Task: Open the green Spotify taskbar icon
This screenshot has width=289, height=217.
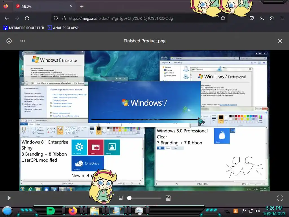Action: [51, 211]
